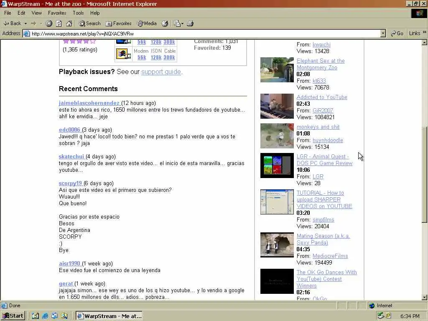428x321 pixels.
Task: Click the page scrollbar down arrow
Action: click(x=425, y=298)
